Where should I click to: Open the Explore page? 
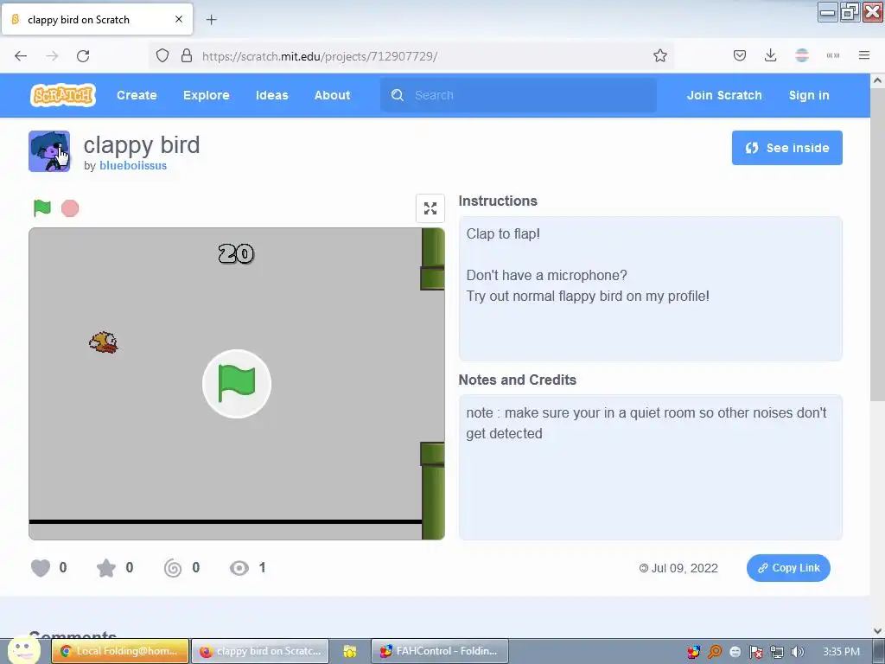[206, 95]
